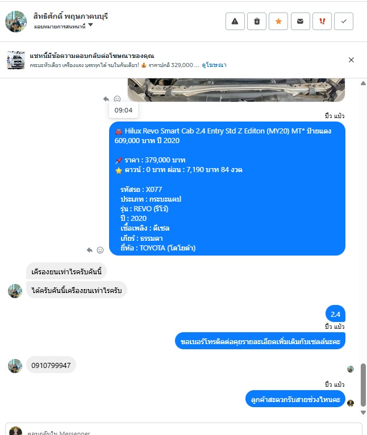Click the Messenger reply input field
367x435 pixels.
point(183,430)
